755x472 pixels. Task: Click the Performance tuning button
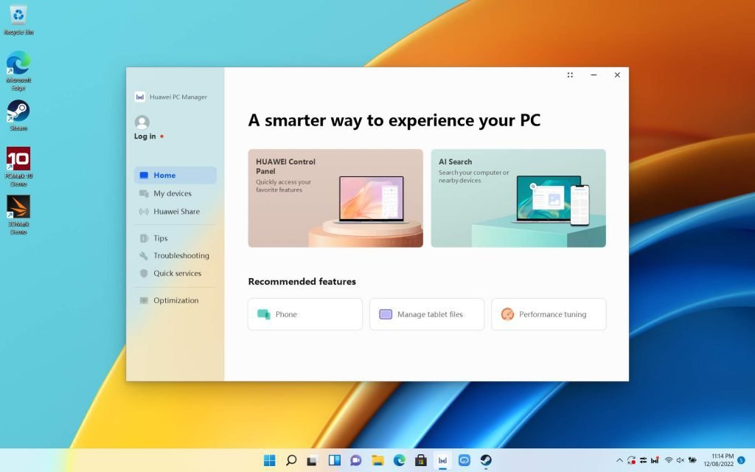click(x=549, y=314)
